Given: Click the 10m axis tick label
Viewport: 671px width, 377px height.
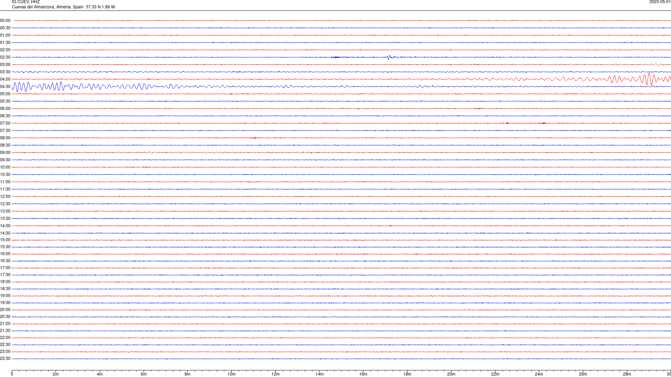Looking at the screenshot, I should [231, 374].
